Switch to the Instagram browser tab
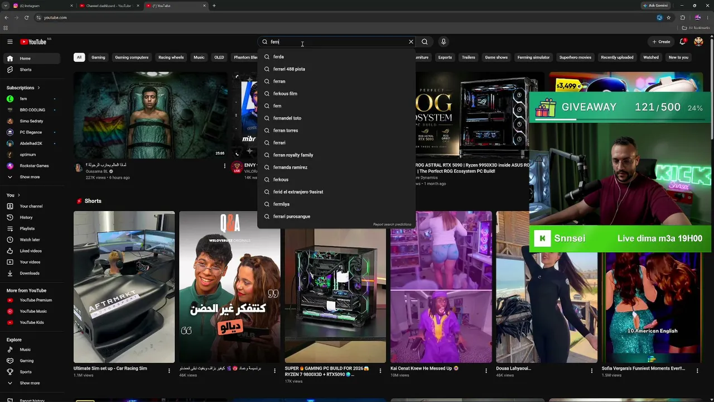 [42, 6]
